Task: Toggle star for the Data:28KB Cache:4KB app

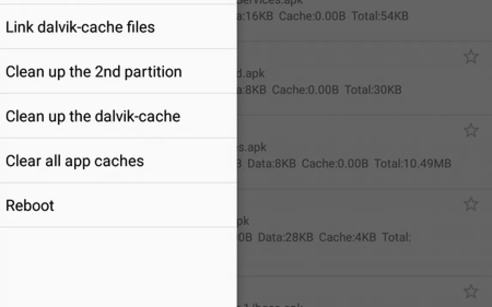Action: click(471, 204)
